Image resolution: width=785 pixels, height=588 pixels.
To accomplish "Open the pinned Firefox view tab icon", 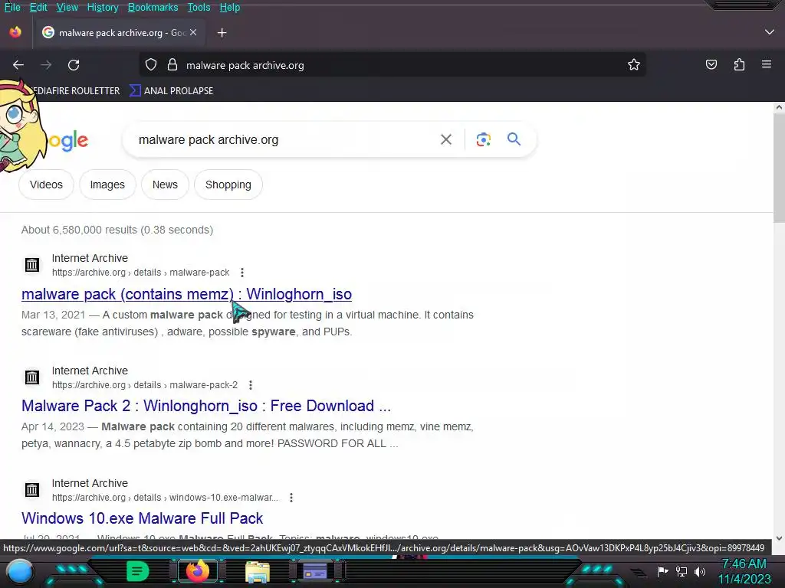I will 15,32.
